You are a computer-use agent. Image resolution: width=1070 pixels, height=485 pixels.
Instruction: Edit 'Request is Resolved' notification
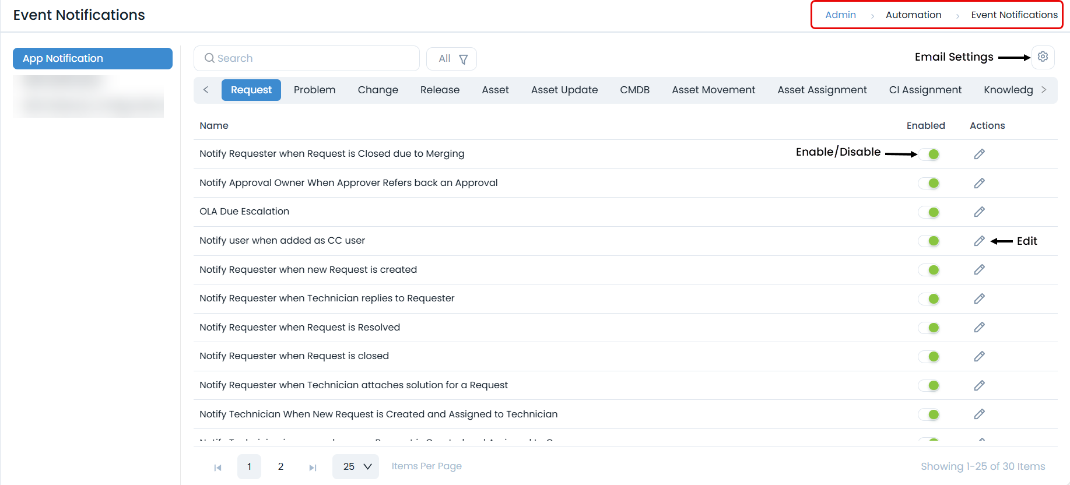point(979,327)
